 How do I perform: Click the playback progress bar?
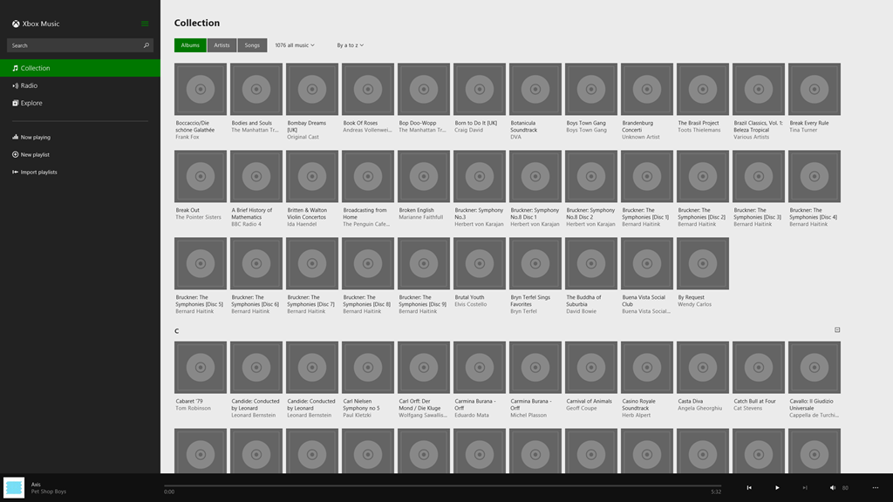(x=442, y=485)
